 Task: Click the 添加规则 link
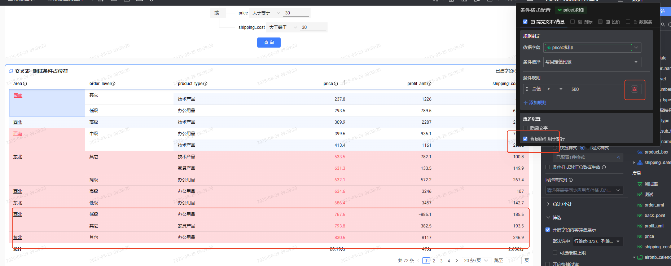(535, 103)
